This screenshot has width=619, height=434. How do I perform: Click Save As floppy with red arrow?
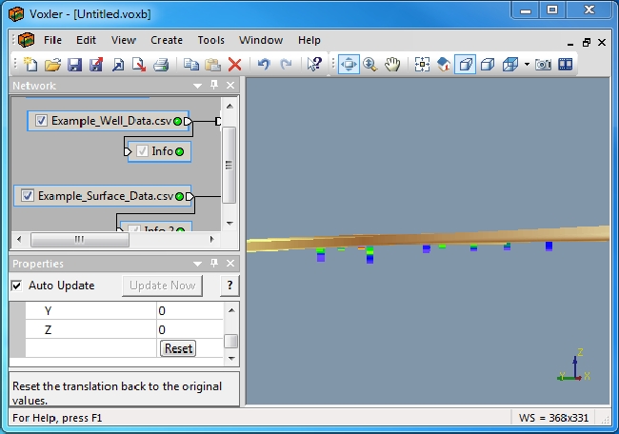(x=96, y=65)
